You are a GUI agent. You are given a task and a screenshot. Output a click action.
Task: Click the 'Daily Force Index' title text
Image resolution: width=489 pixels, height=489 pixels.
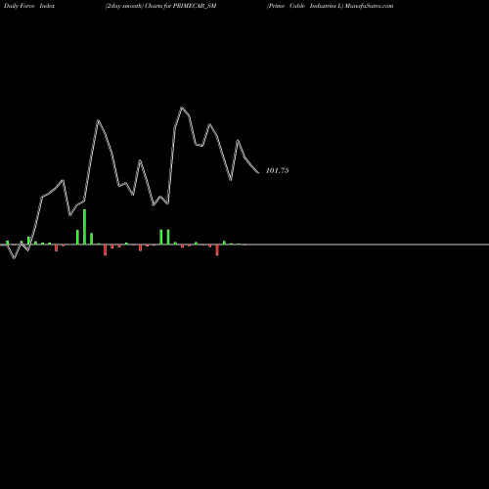[x=29, y=6]
